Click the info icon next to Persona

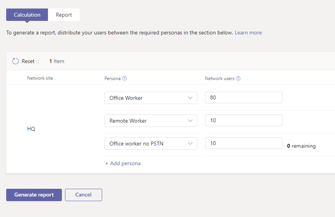tap(125, 79)
